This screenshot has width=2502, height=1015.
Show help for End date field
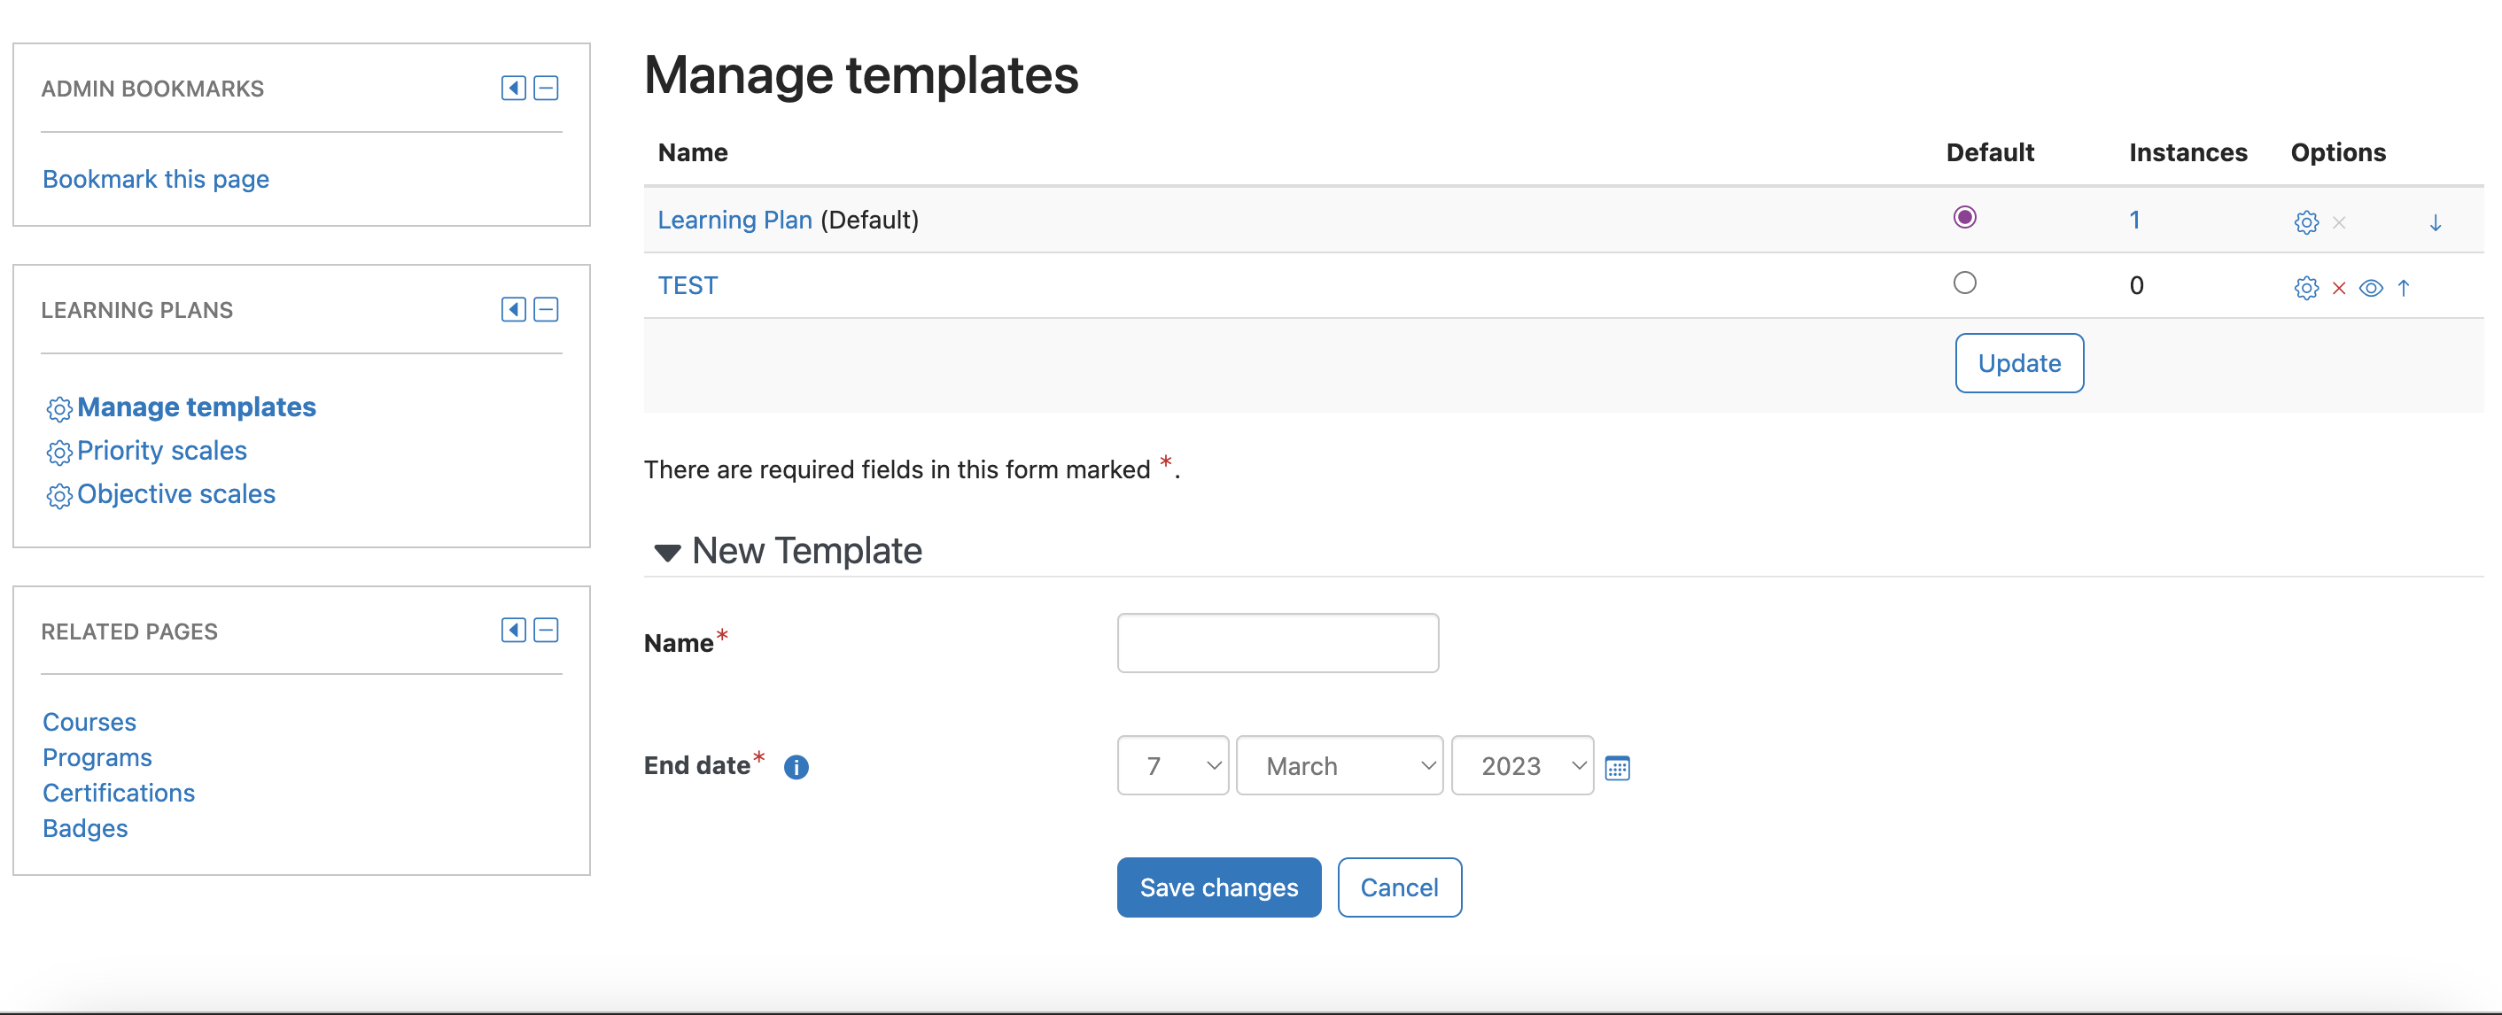[796, 767]
